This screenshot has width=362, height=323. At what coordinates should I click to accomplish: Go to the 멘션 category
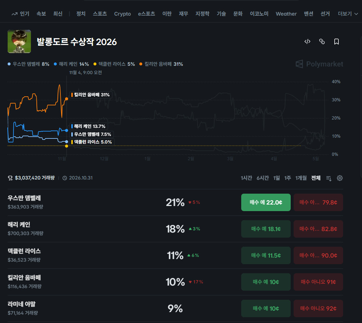309,14
